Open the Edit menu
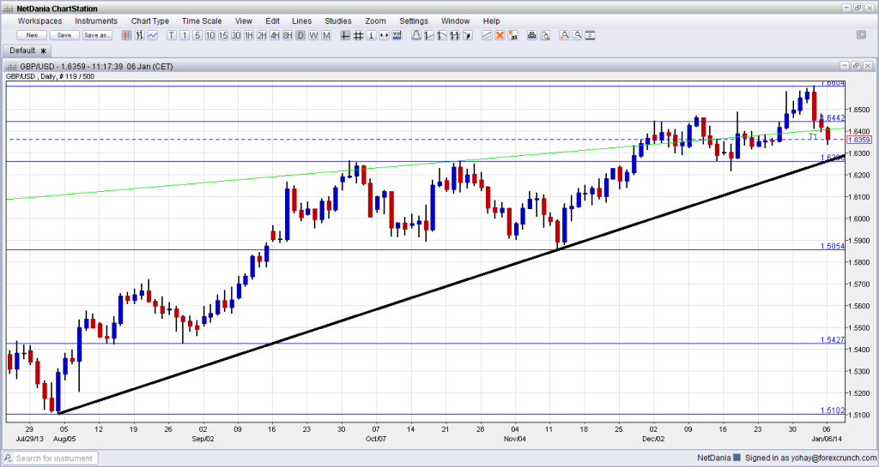 click(272, 21)
